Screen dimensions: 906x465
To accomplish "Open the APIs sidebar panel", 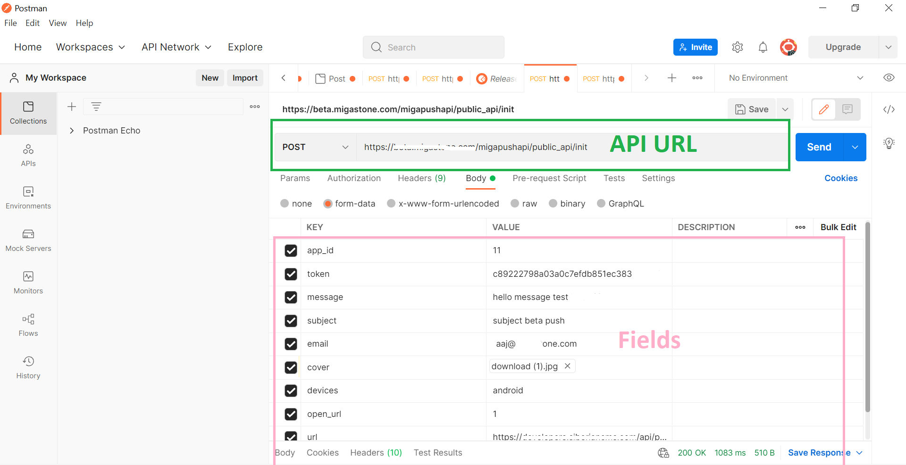I will 28,156.
